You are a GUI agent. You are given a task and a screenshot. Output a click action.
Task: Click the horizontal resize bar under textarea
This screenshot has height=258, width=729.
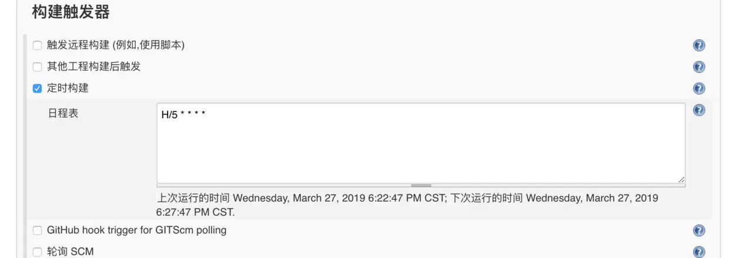[421, 185]
